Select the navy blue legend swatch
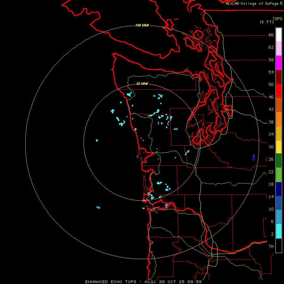The width and height of the screenshot is (284, 284). pos(279,189)
